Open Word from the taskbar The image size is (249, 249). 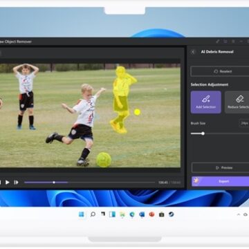pos(142,214)
